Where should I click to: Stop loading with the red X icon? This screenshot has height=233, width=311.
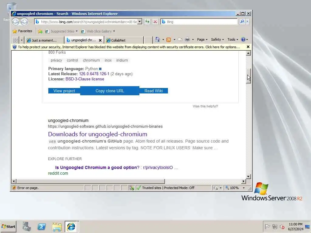(155, 22)
